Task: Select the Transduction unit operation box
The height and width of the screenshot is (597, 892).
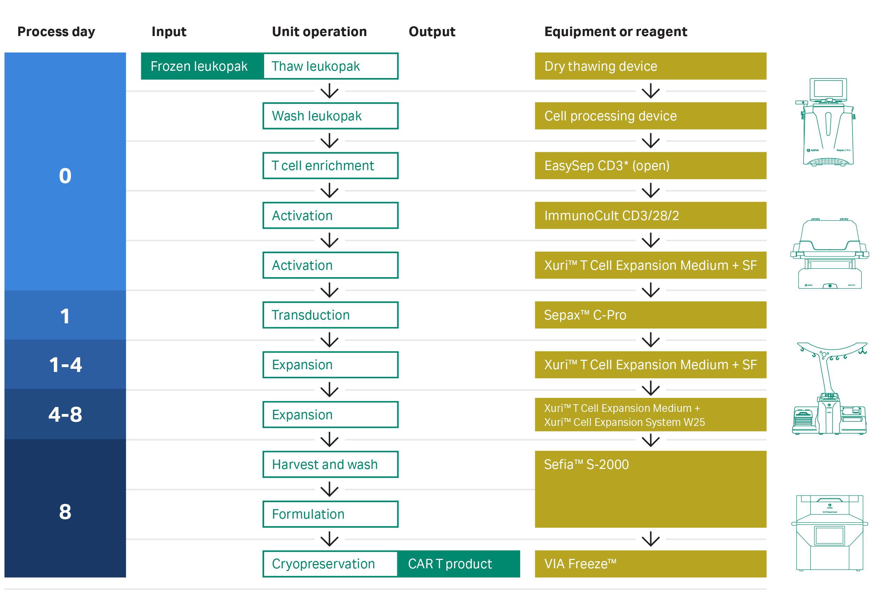Action: point(330,315)
